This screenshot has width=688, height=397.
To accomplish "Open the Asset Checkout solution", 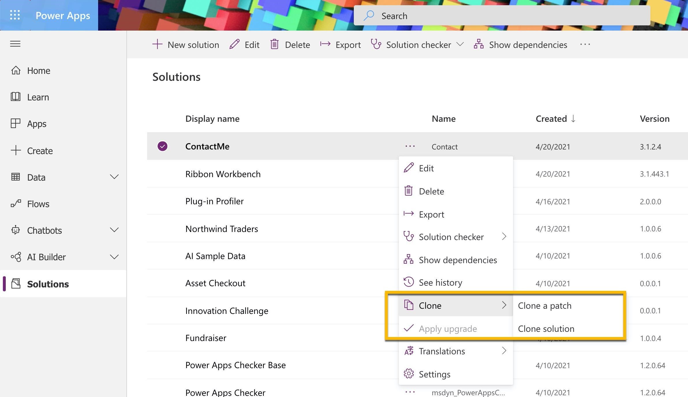I will pos(215,283).
